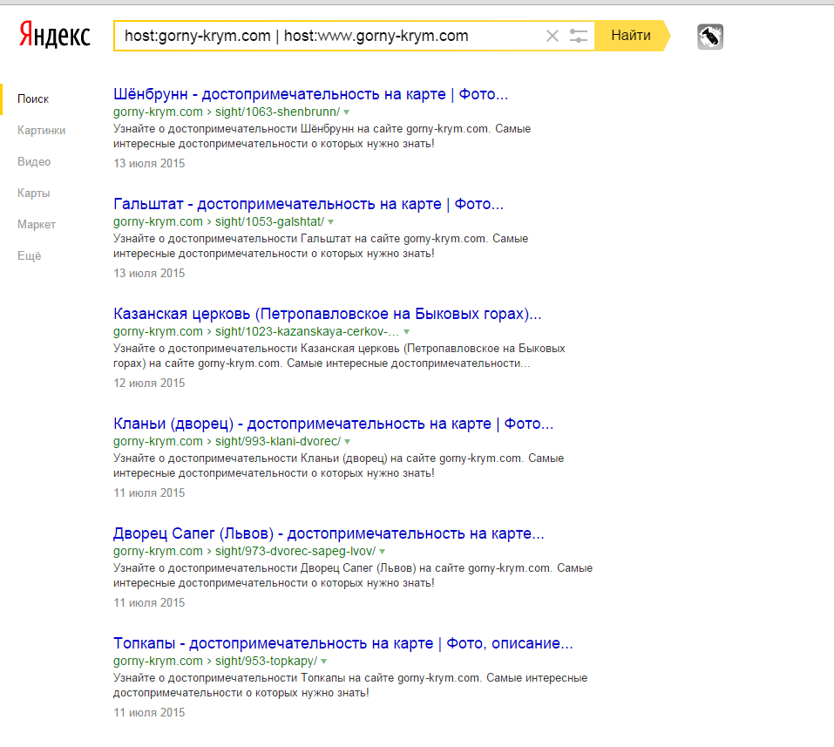Open the Топкапы result title link
The image size is (834, 747).
(343, 643)
